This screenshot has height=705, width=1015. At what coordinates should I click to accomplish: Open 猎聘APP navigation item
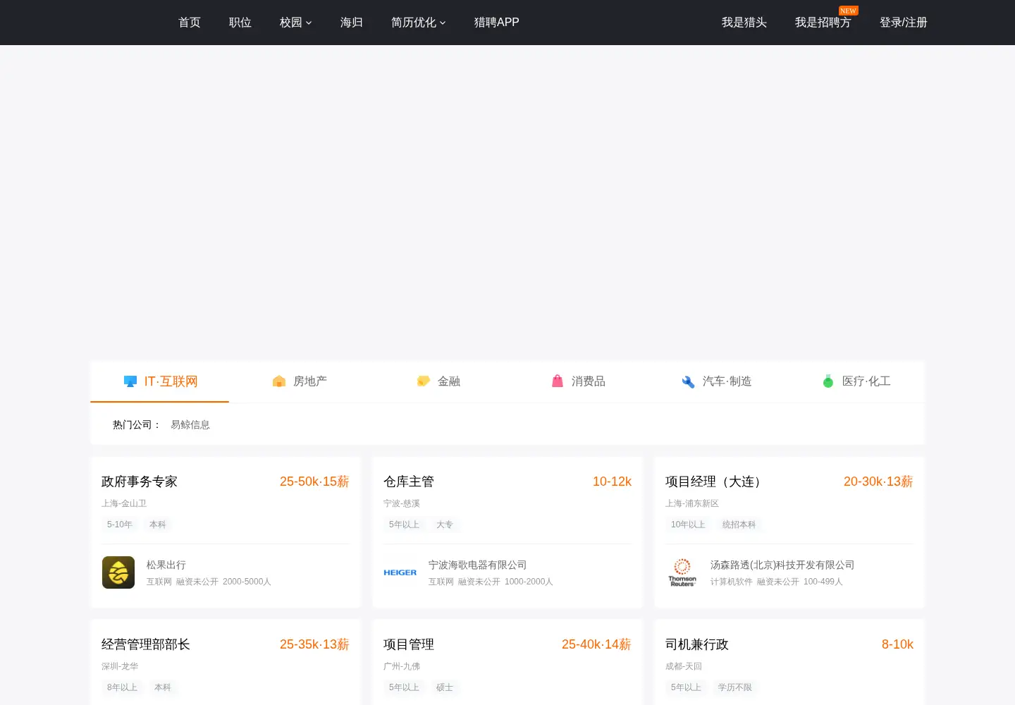click(497, 23)
